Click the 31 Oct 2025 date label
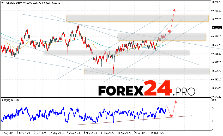The height and width of the screenshot is (136, 223). pyautogui.click(x=156, y=133)
